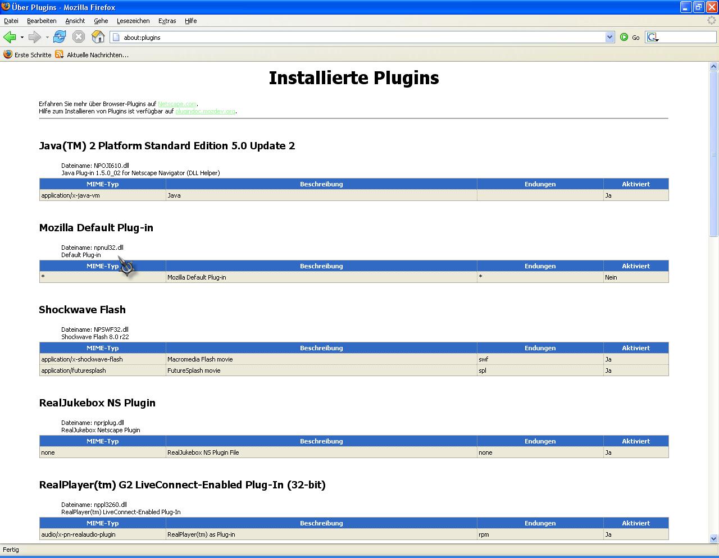
Task: Open the address bar URL dropdown
Action: [x=610, y=37]
